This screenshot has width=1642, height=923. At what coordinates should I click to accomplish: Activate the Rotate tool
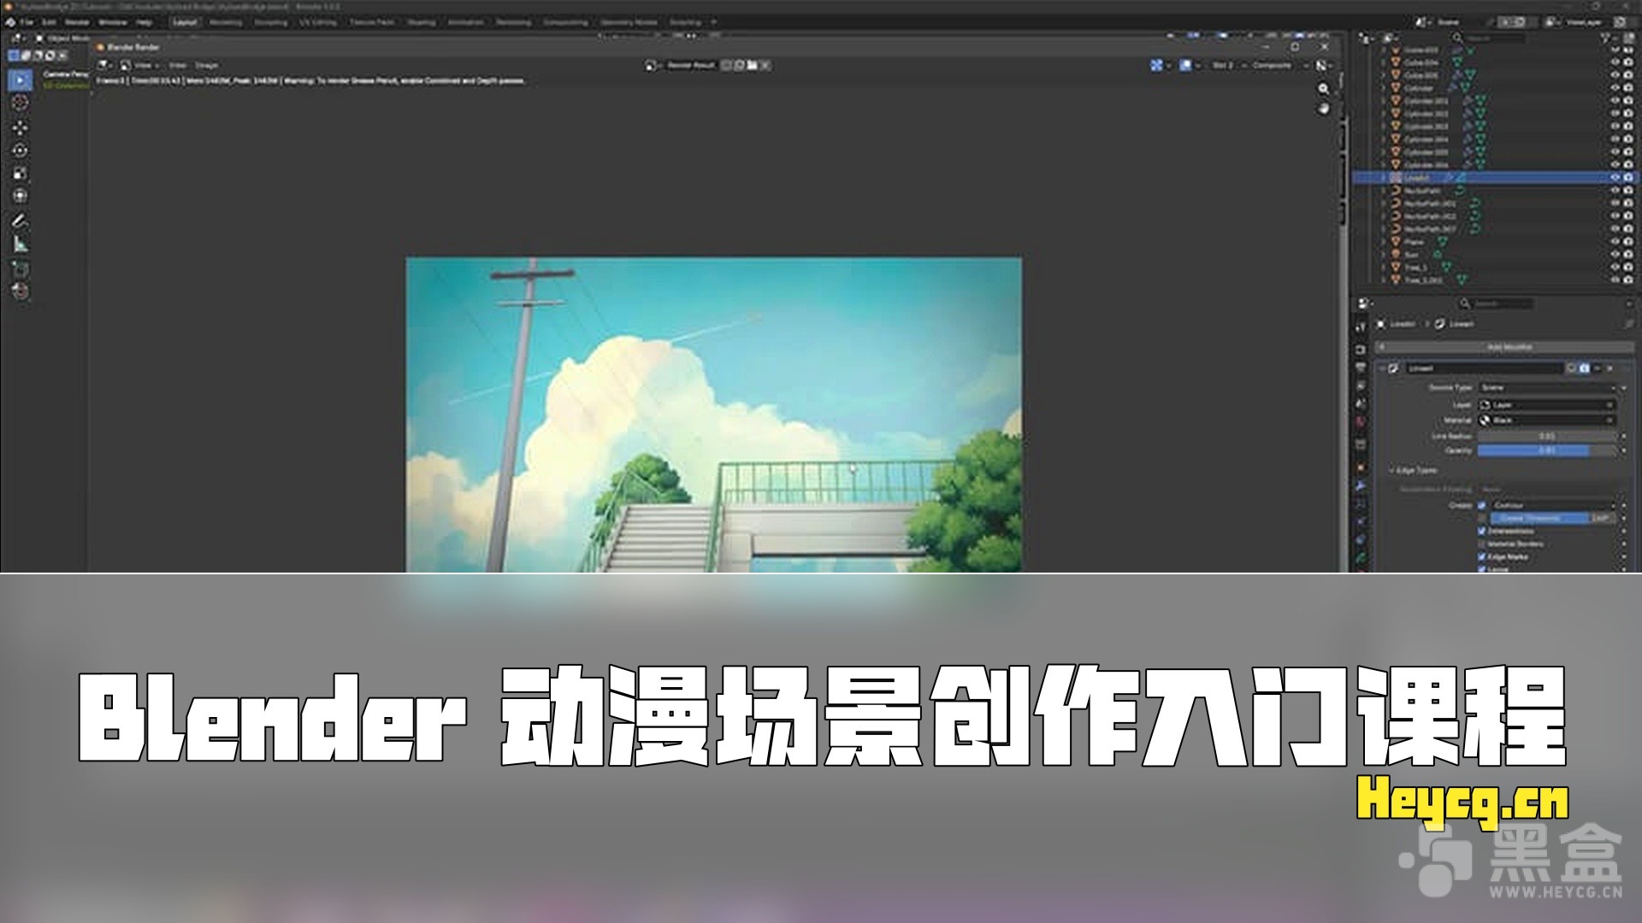click(x=21, y=150)
